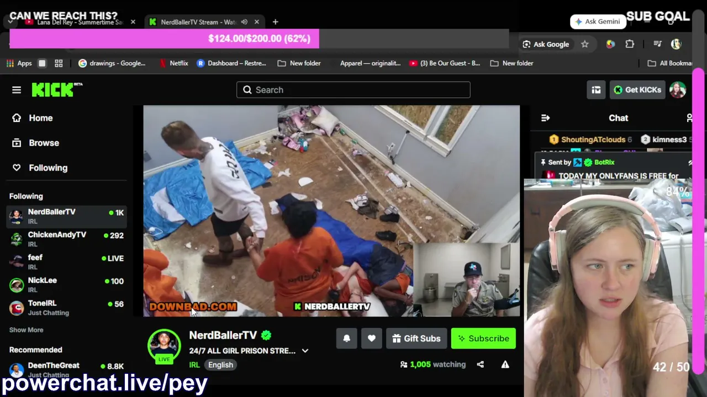Open the IRL category link
This screenshot has width=707, height=397.
pos(194,364)
